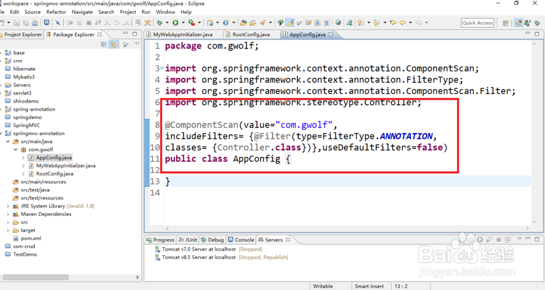This screenshot has width=545, height=290.
Task: Expand RootConfig.java tree node arrow
Action: click(23, 173)
